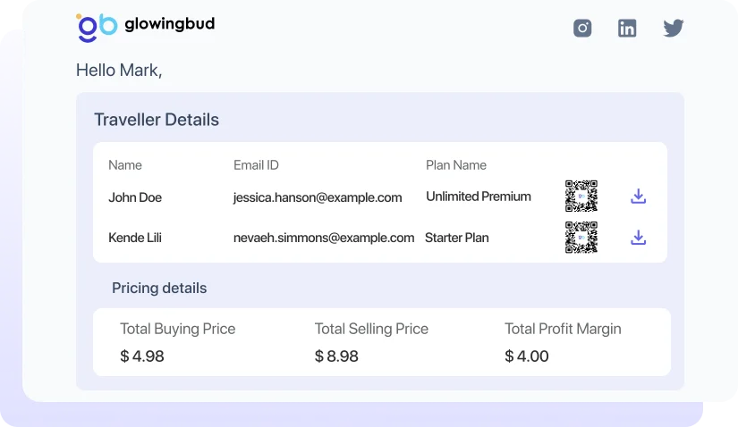Click the Total Profit Margin value $4.00
Screen dimensions: 738x427
click(x=527, y=356)
